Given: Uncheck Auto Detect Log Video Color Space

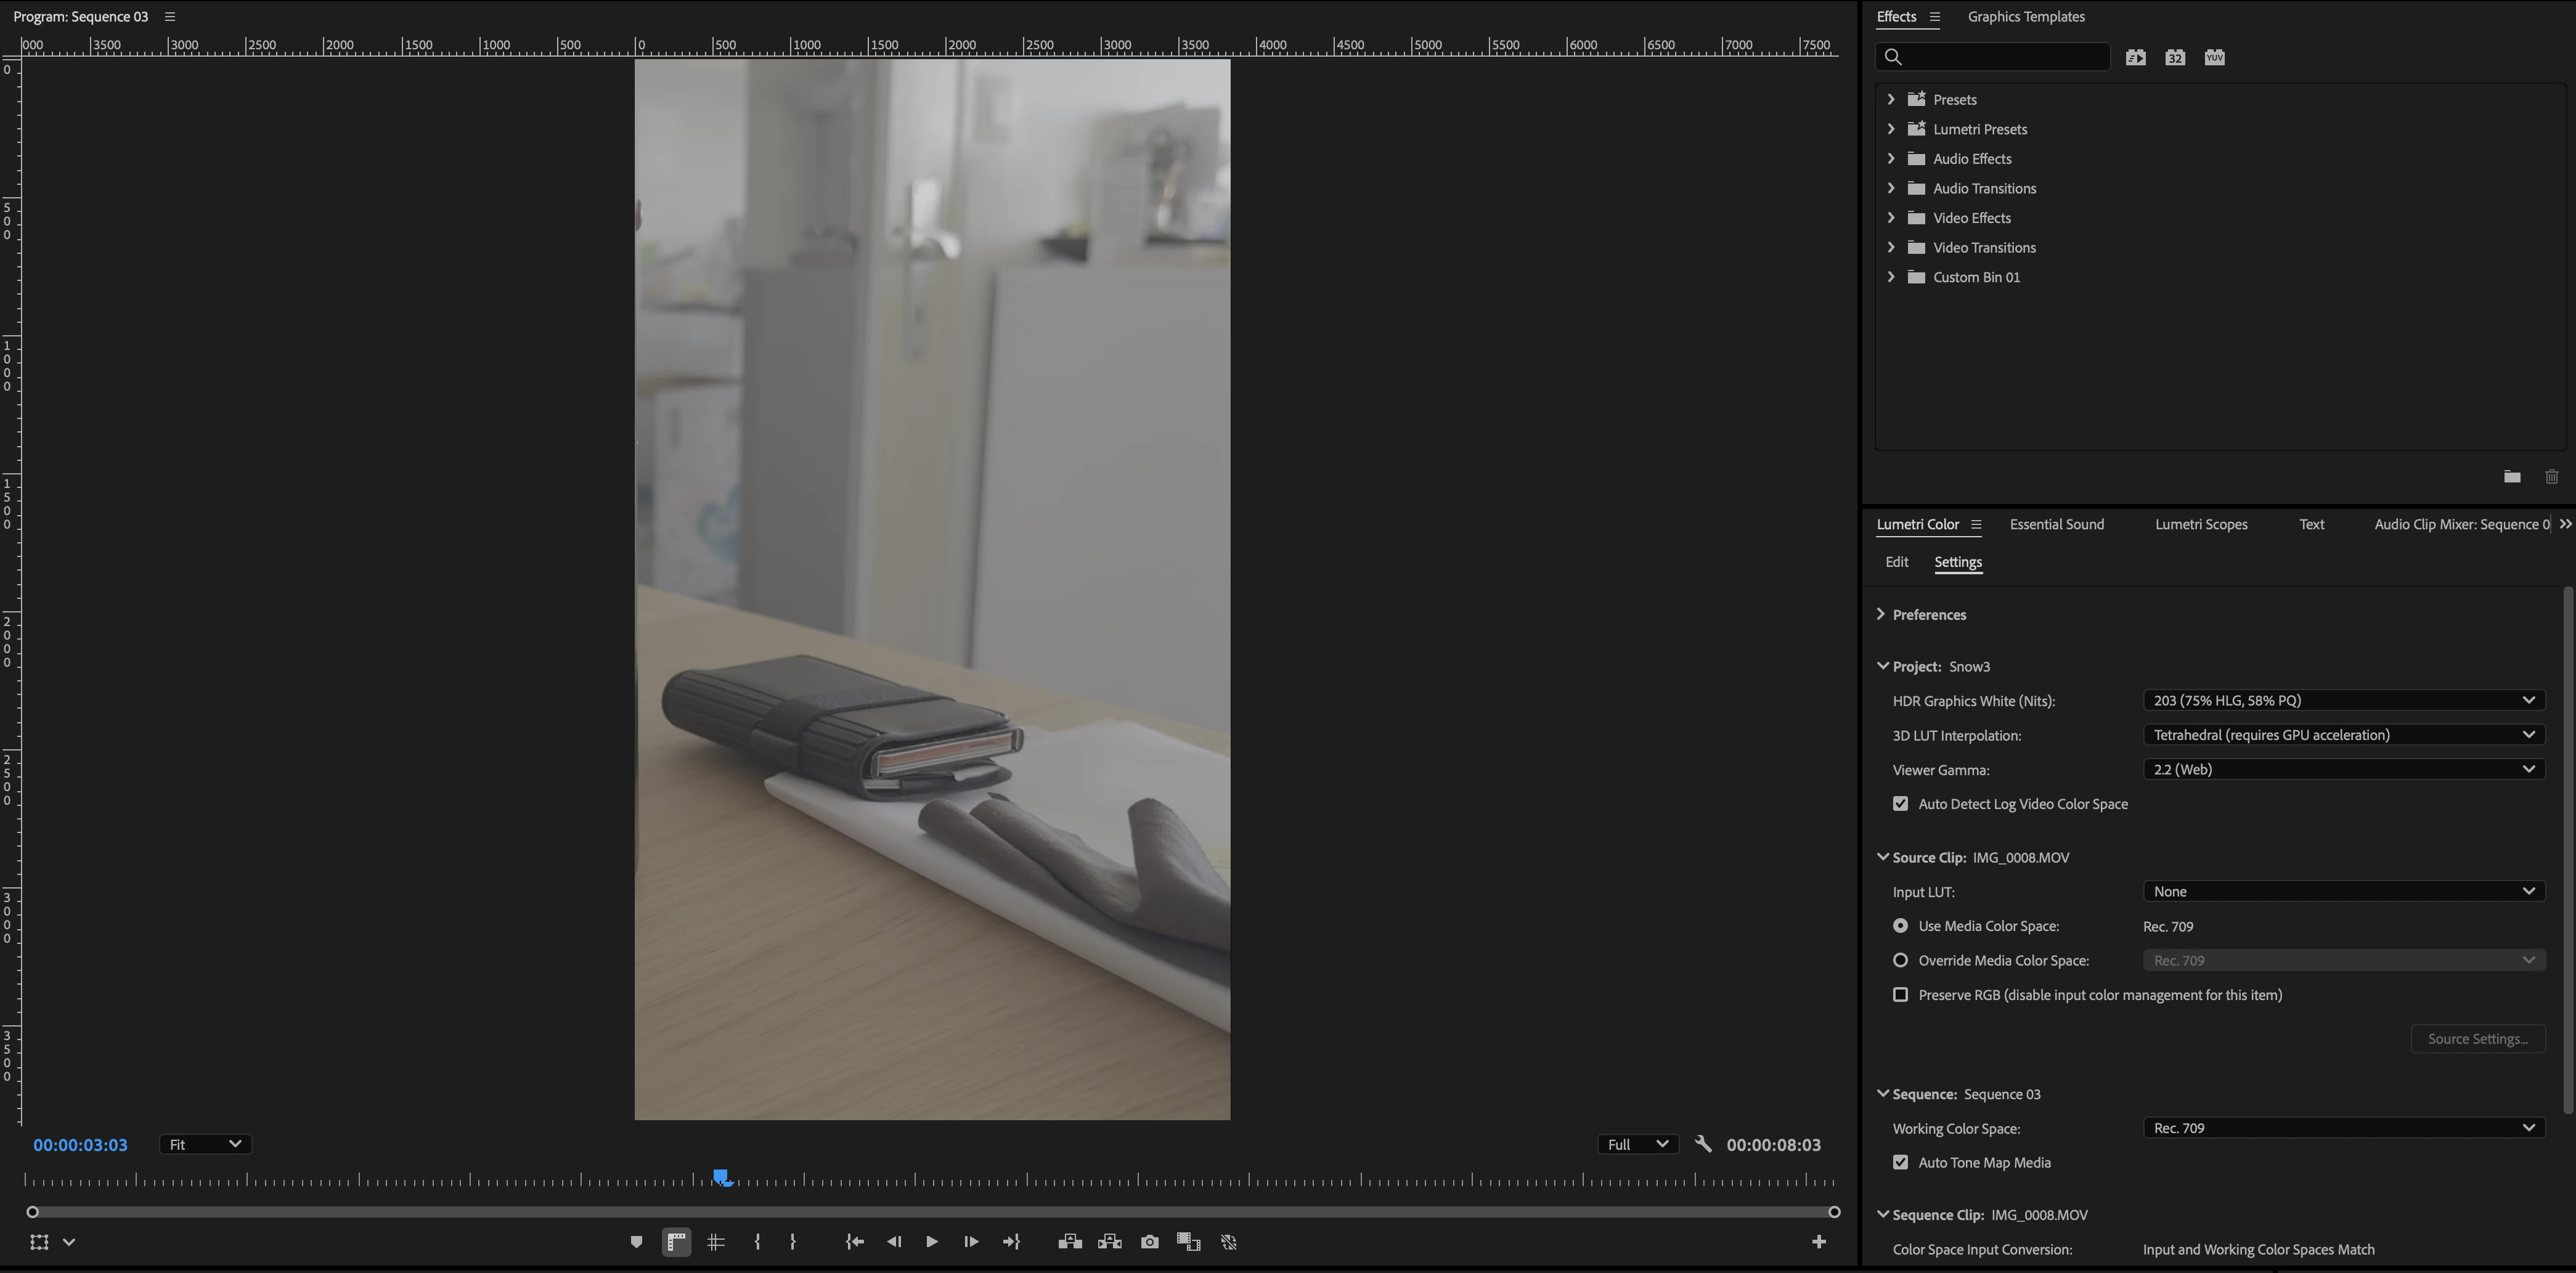Looking at the screenshot, I should click(x=1900, y=804).
